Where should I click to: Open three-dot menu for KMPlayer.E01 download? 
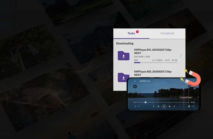click(181, 56)
